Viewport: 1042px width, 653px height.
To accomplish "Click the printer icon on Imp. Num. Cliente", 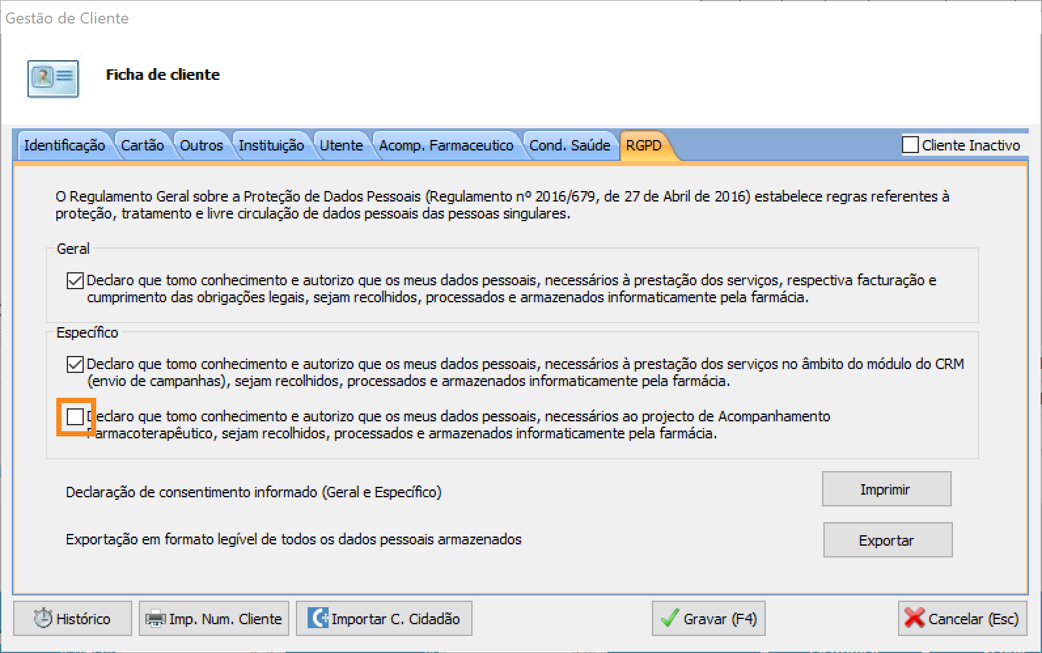I will tap(155, 618).
